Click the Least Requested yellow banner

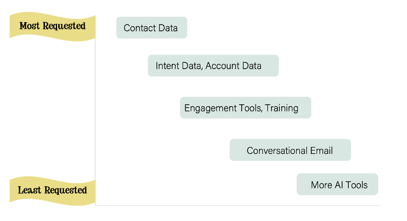point(52,191)
